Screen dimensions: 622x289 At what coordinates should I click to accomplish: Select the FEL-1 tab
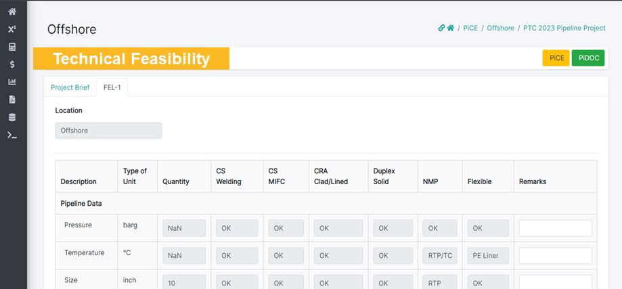pos(112,87)
